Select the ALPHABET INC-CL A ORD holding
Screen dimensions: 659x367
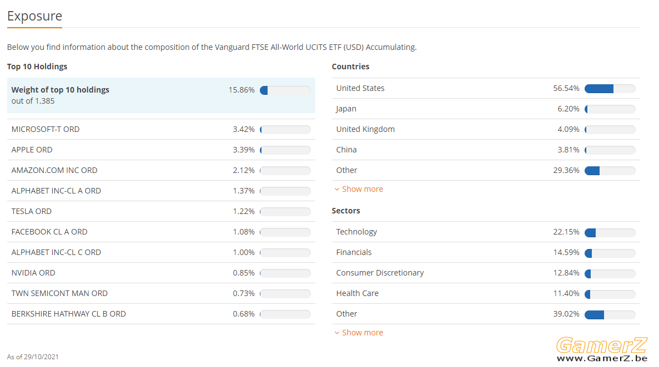tap(161, 191)
